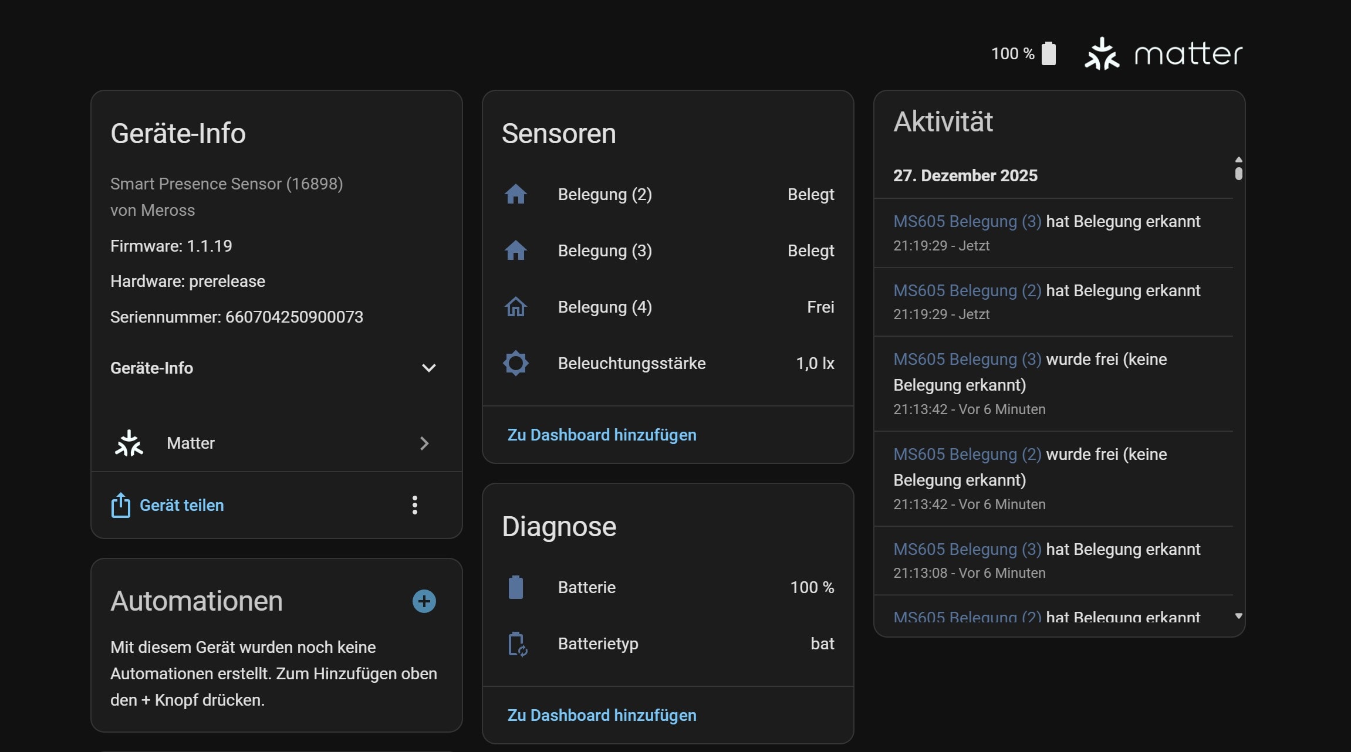Open the MS605 Belegung (2) freed link at 21:13:42

967,454
